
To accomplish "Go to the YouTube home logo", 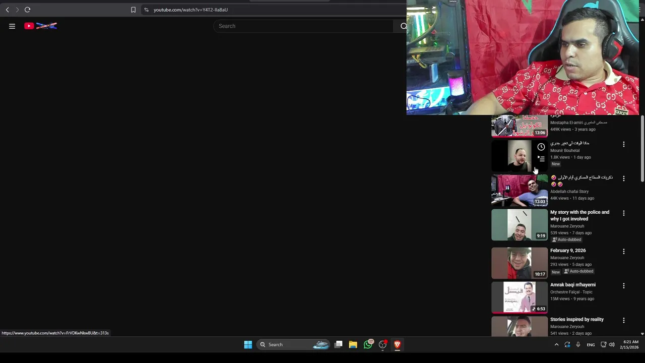I will tap(40, 26).
